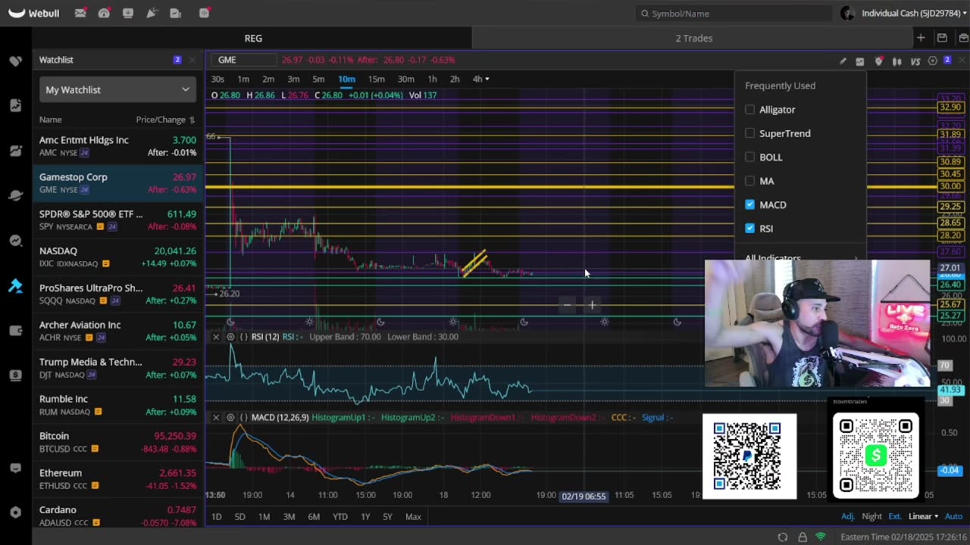
Task: Open the drawing pencil tool on chart toolbar
Action: pos(843,61)
